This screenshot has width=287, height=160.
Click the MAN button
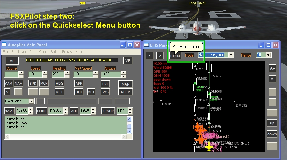coord(125,84)
